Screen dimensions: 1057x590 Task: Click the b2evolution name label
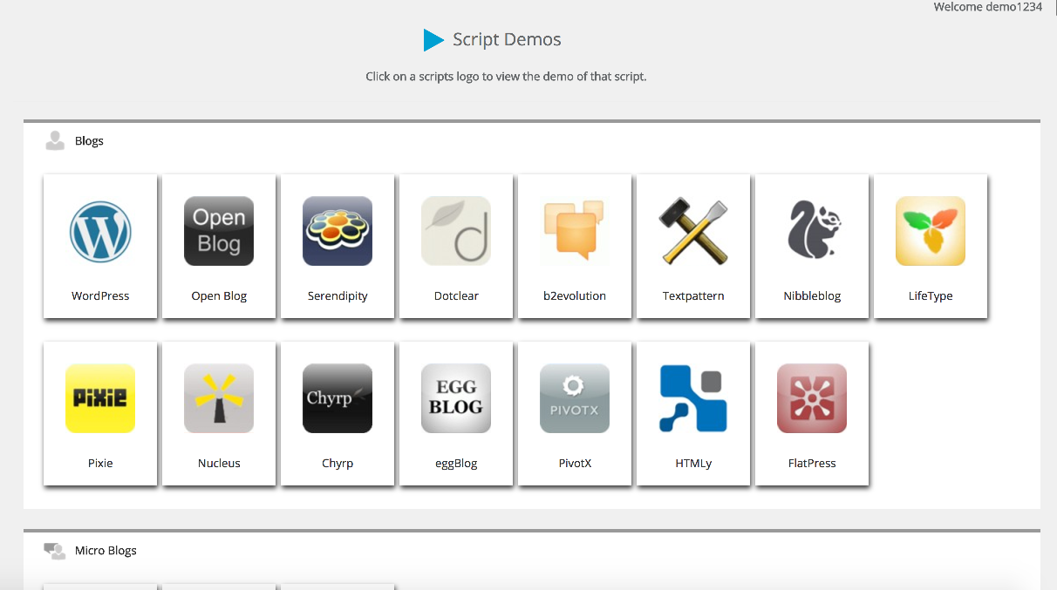pos(575,296)
